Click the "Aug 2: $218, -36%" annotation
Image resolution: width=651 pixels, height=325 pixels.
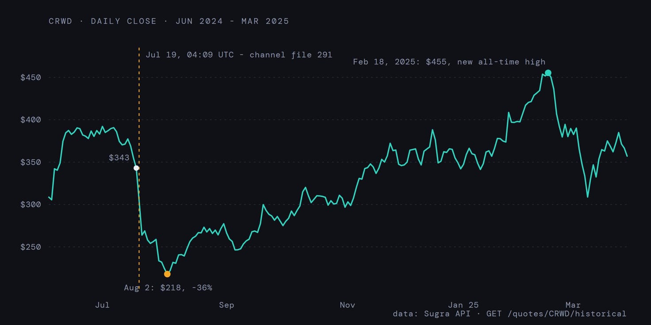168,288
